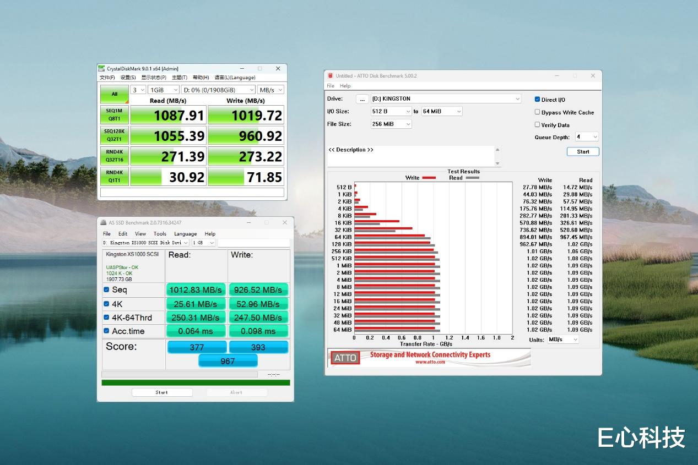Screen dimensions: 698x465
Task: Click the red Write legend swatch
Action: tap(429, 178)
